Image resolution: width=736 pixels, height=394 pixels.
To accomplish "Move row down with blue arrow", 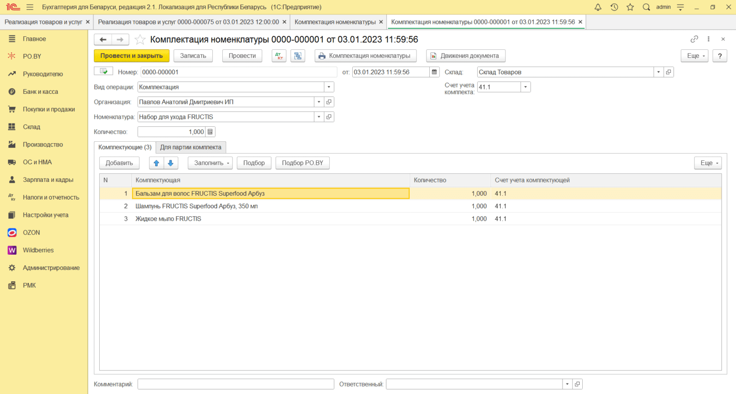I will coord(171,163).
